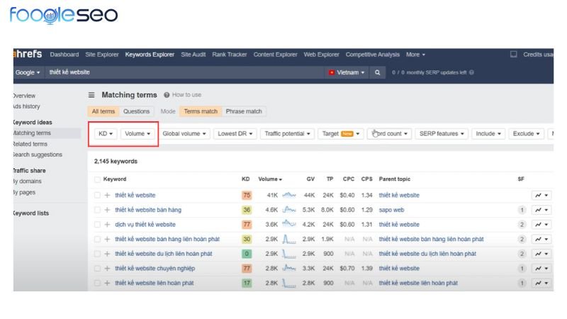Check the box for thiết kế website bán hàng
Viewport: 567px width, 319px height.
pyautogui.click(x=97, y=210)
